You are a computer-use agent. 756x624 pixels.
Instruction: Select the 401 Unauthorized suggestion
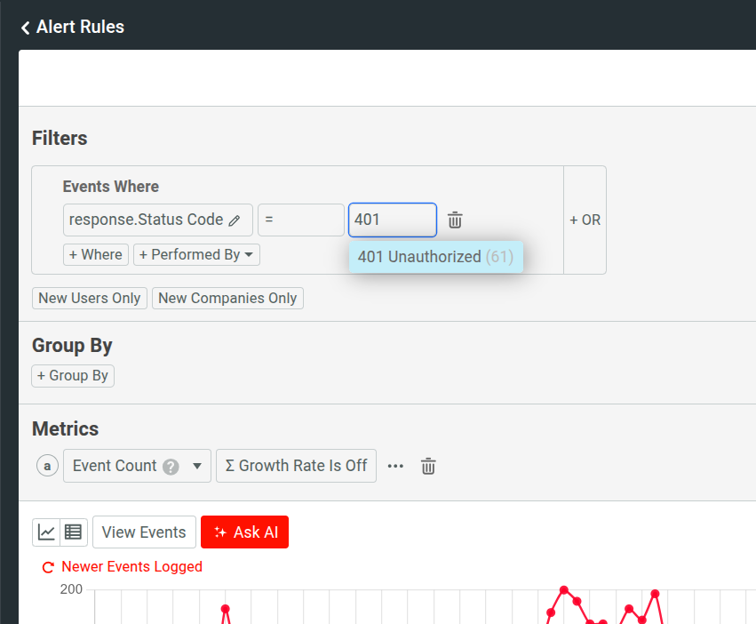[435, 256]
